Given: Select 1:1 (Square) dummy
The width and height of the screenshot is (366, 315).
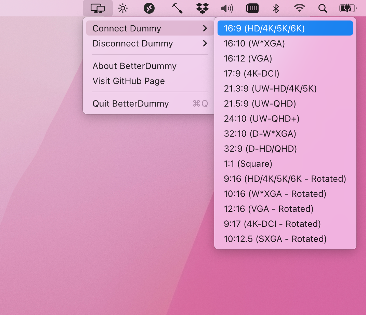Looking at the screenshot, I should click(x=285, y=164).
